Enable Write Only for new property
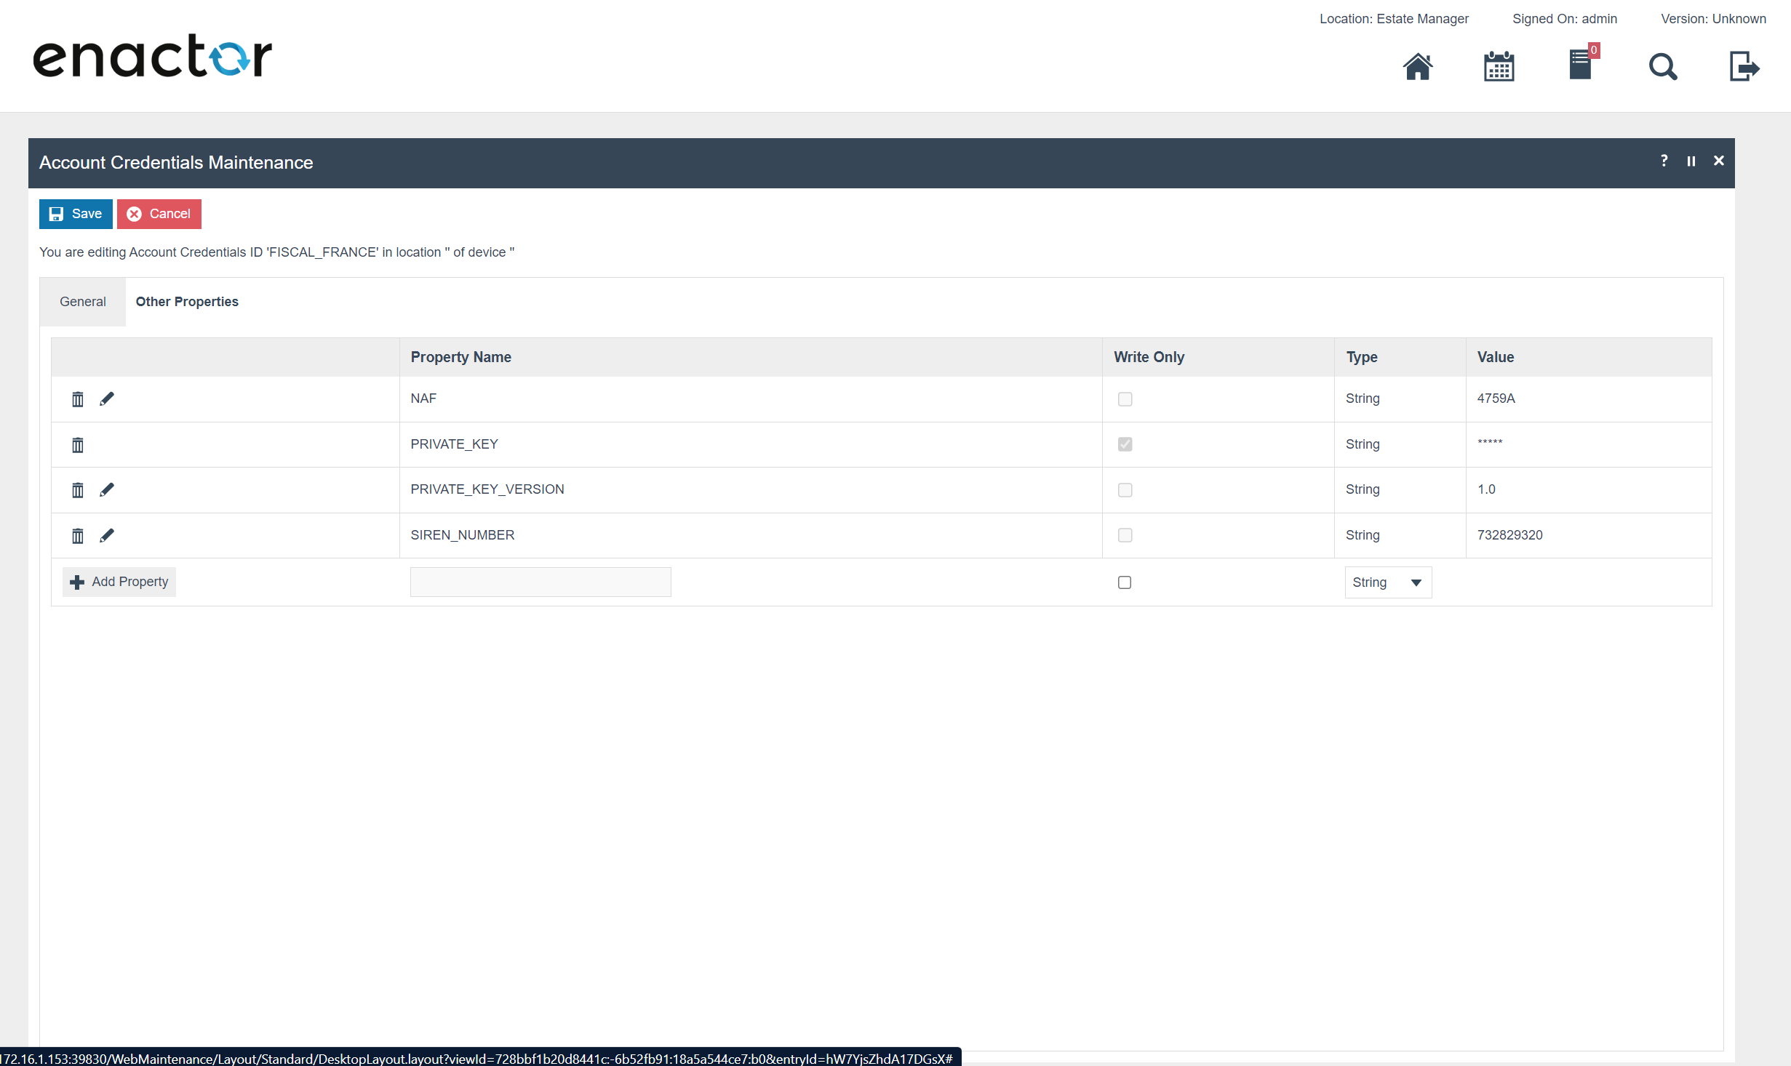 (1125, 582)
